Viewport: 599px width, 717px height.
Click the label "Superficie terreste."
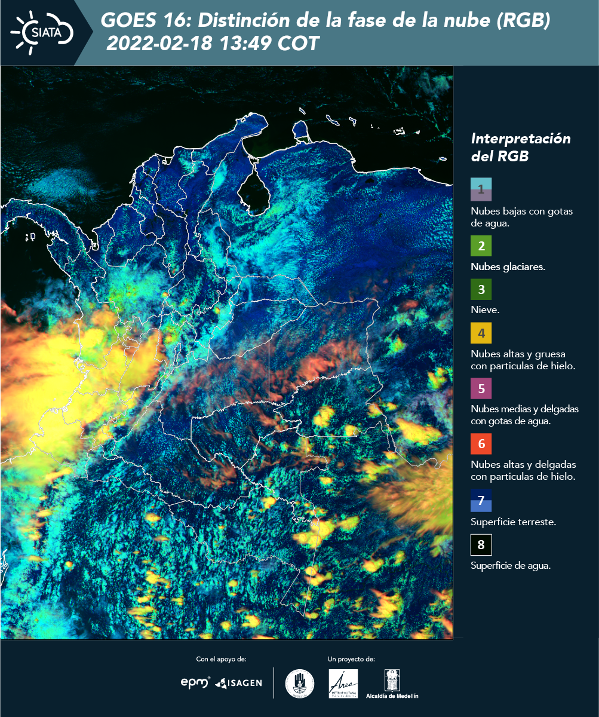tap(514, 522)
